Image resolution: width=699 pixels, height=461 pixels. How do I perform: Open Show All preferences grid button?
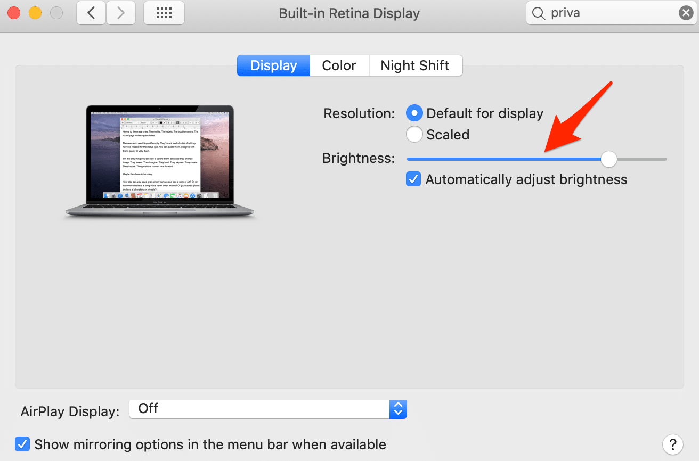(x=164, y=13)
